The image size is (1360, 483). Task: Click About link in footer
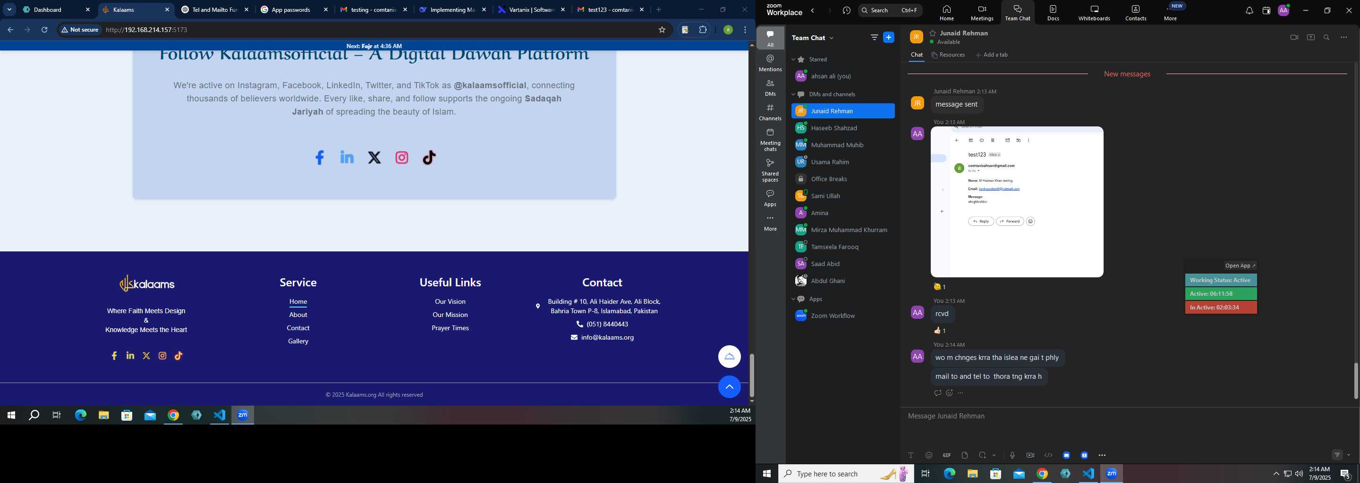click(298, 315)
